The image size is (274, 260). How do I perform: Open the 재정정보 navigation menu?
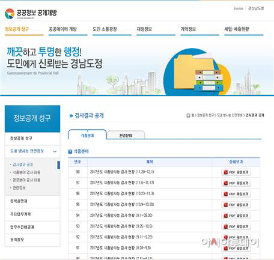[x=144, y=29]
